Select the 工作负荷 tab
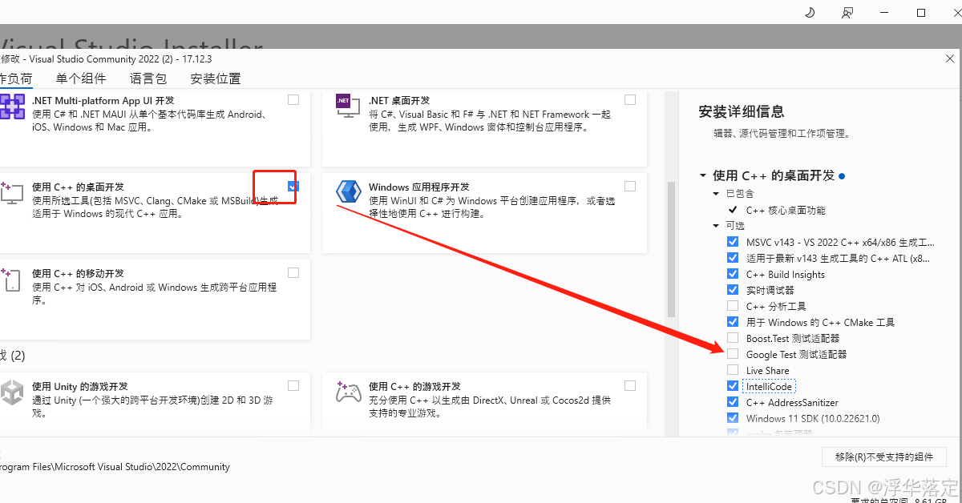The image size is (962, 503). (x=16, y=78)
